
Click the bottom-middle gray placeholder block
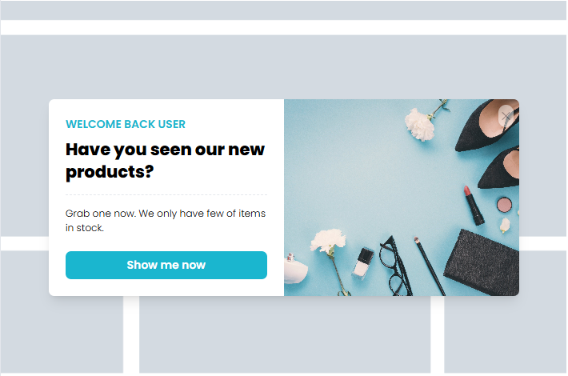point(285,334)
